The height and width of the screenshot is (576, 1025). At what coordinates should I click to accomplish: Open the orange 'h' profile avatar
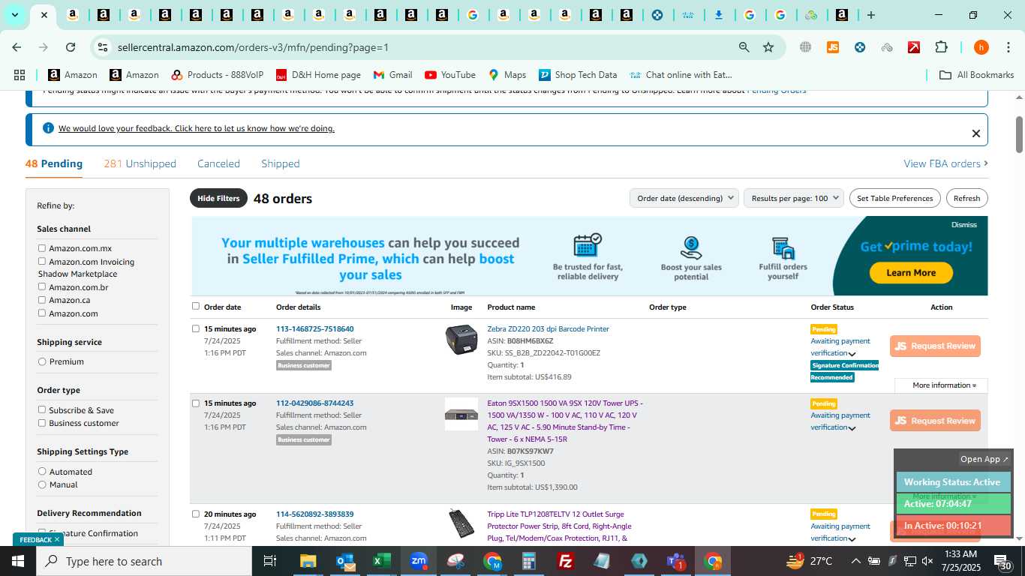pyautogui.click(x=981, y=47)
